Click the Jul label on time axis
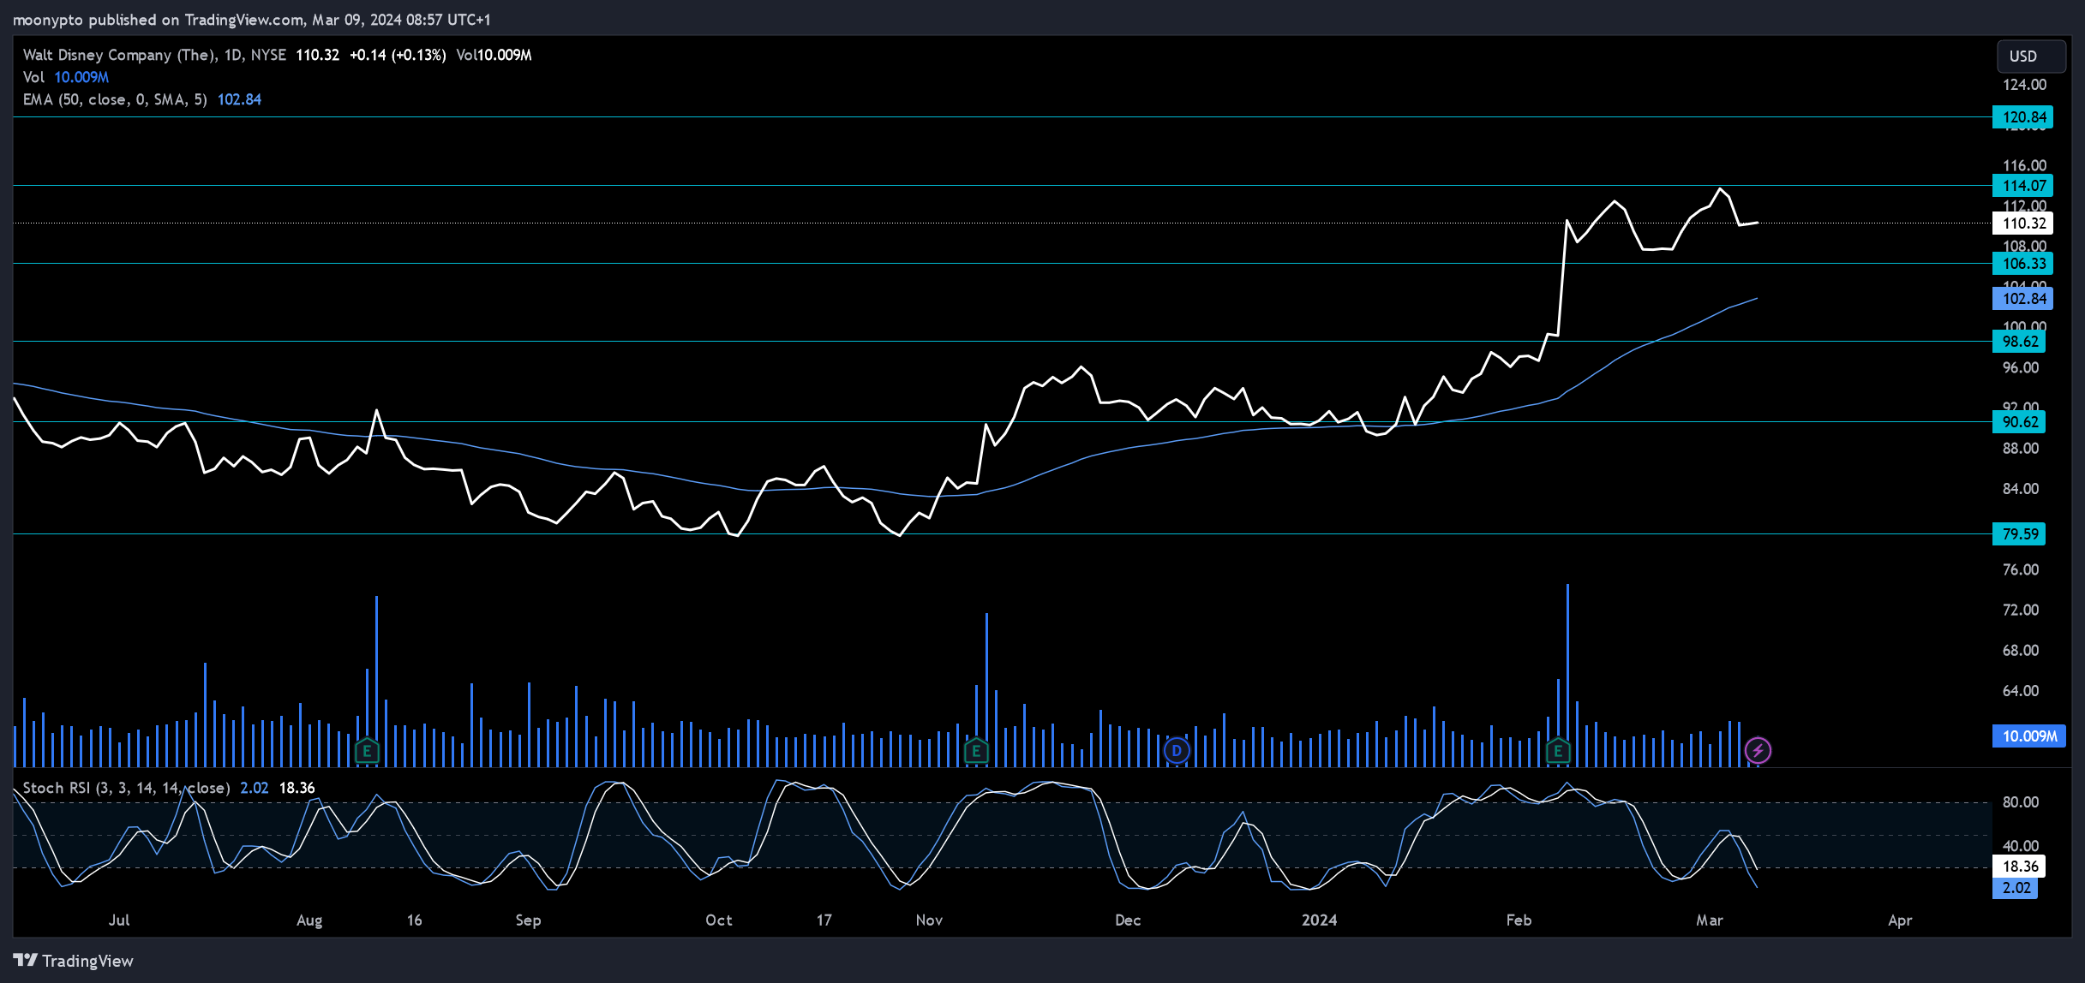The width and height of the screenshot is (2085, 983). click(x=119, y=920)
